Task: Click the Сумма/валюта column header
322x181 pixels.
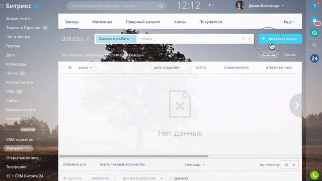Action: (236, 67)
